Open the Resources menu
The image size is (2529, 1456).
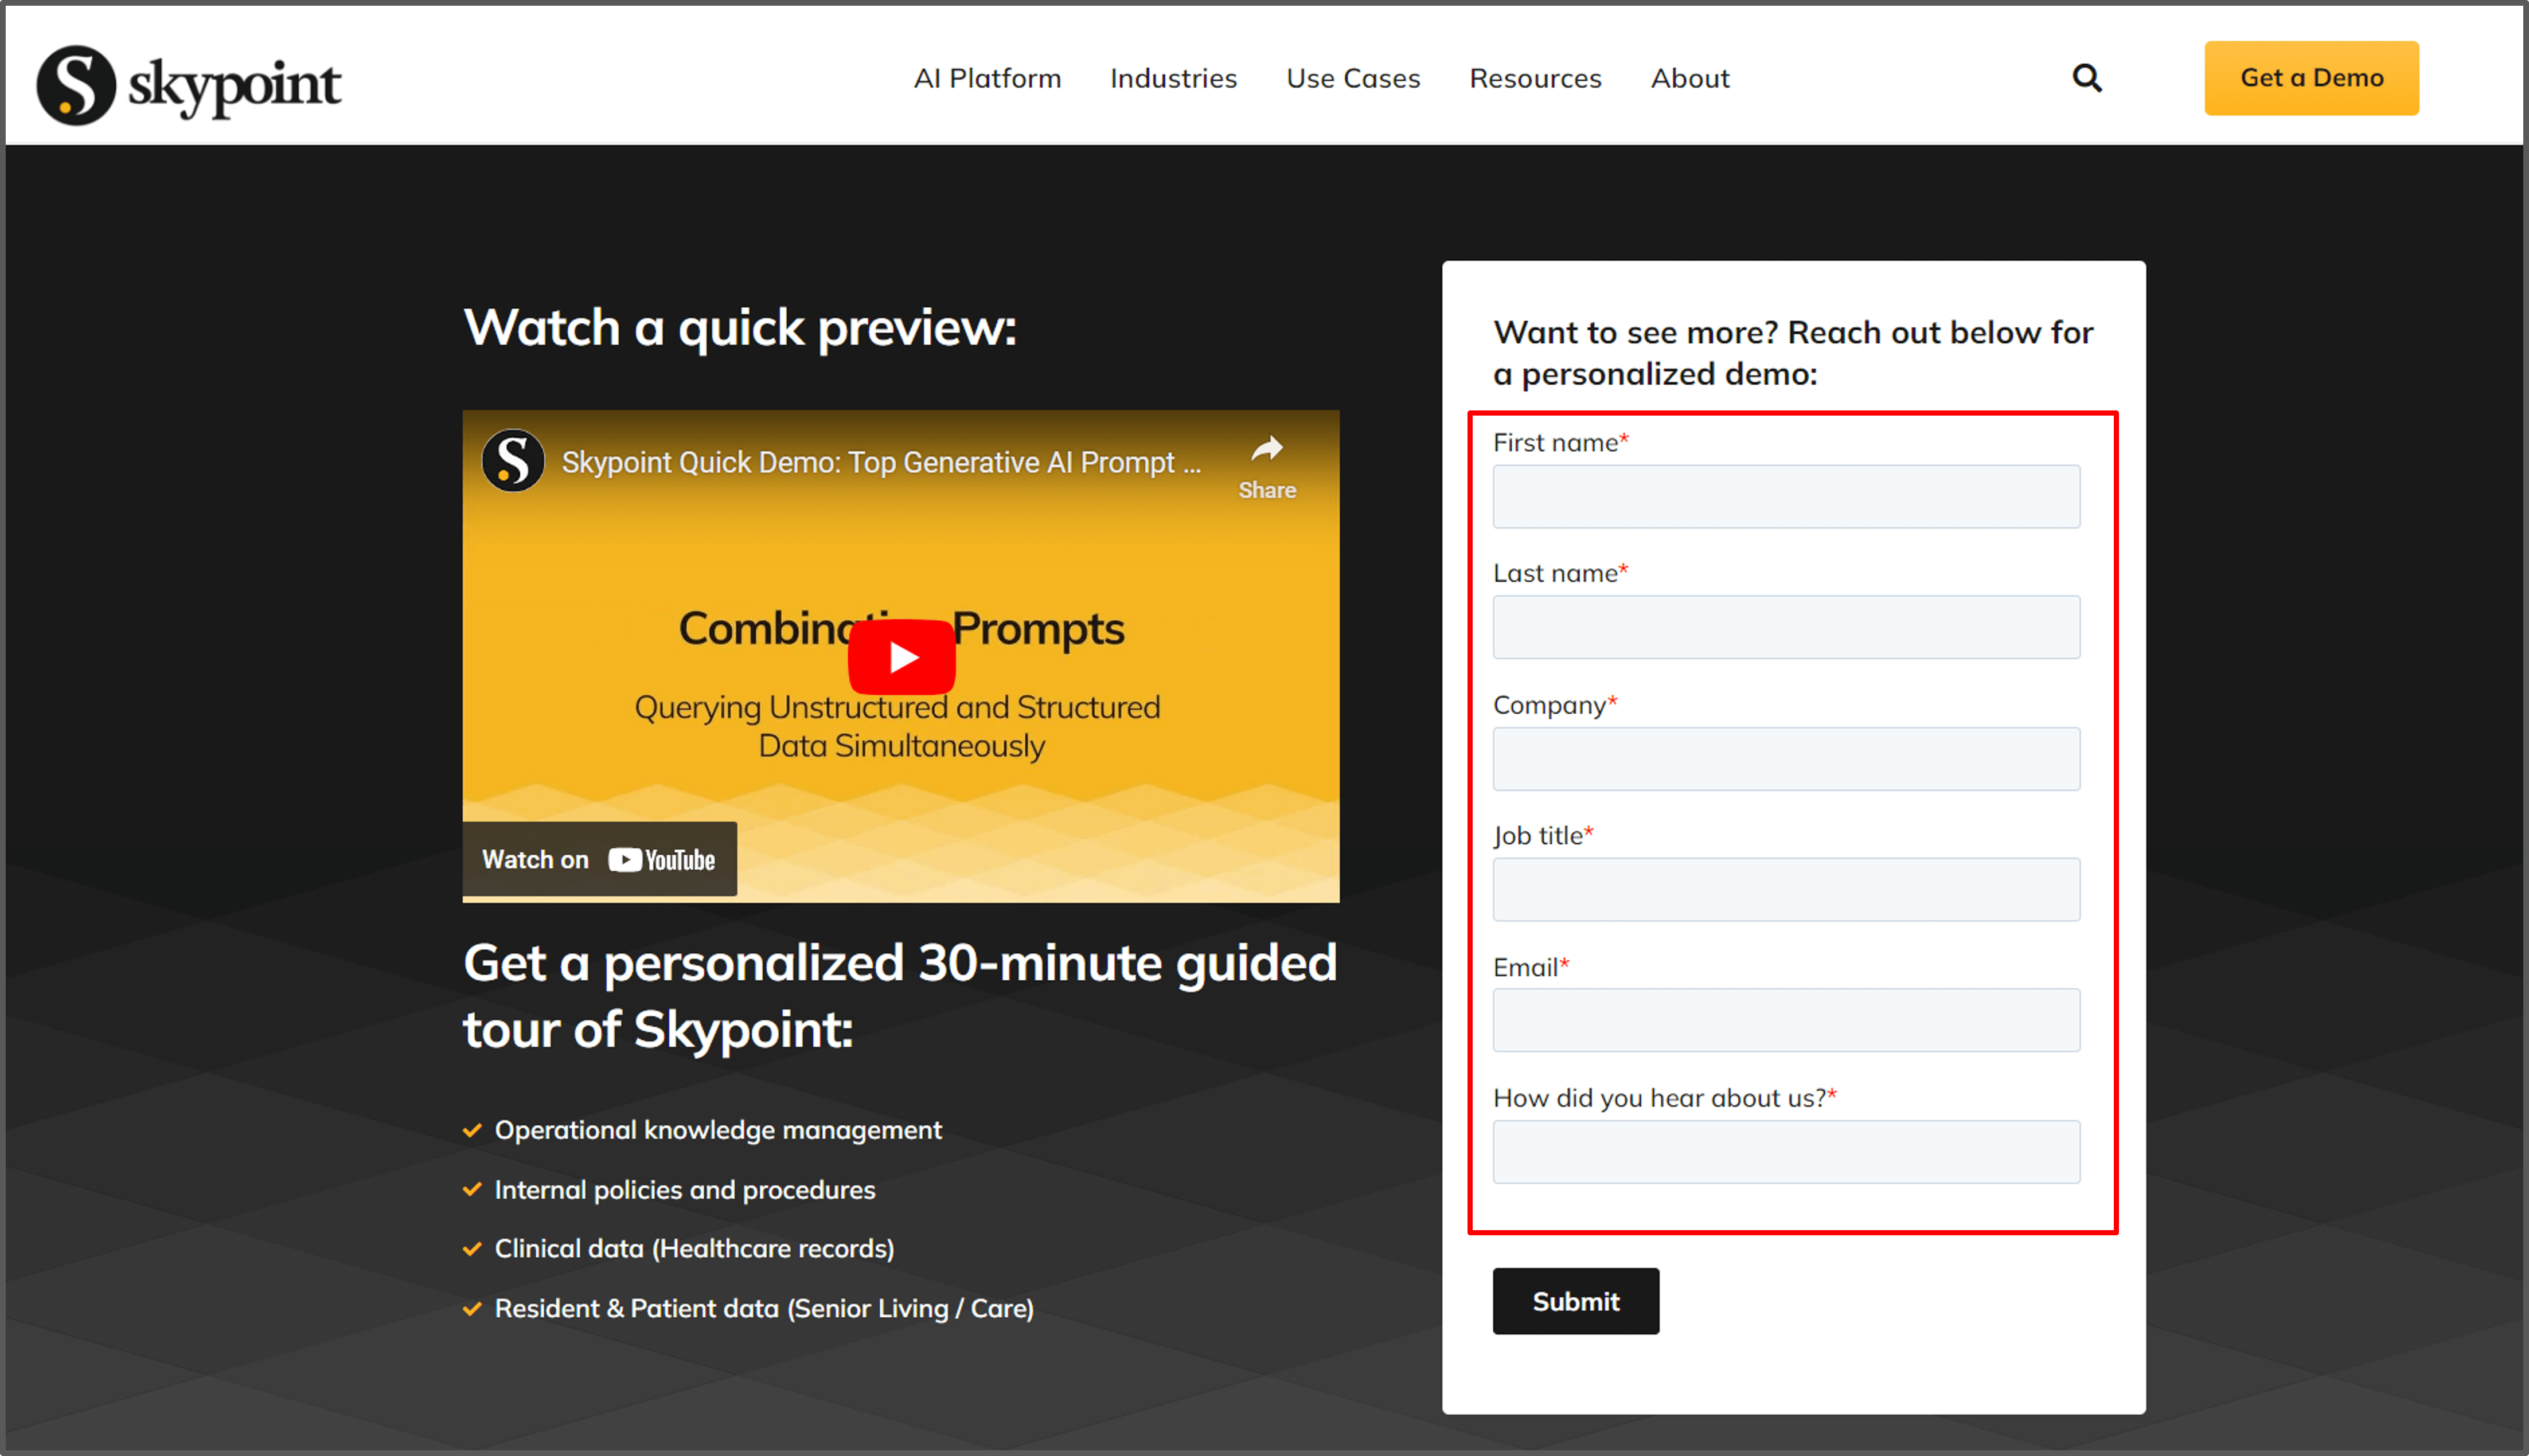(1535, 78)
